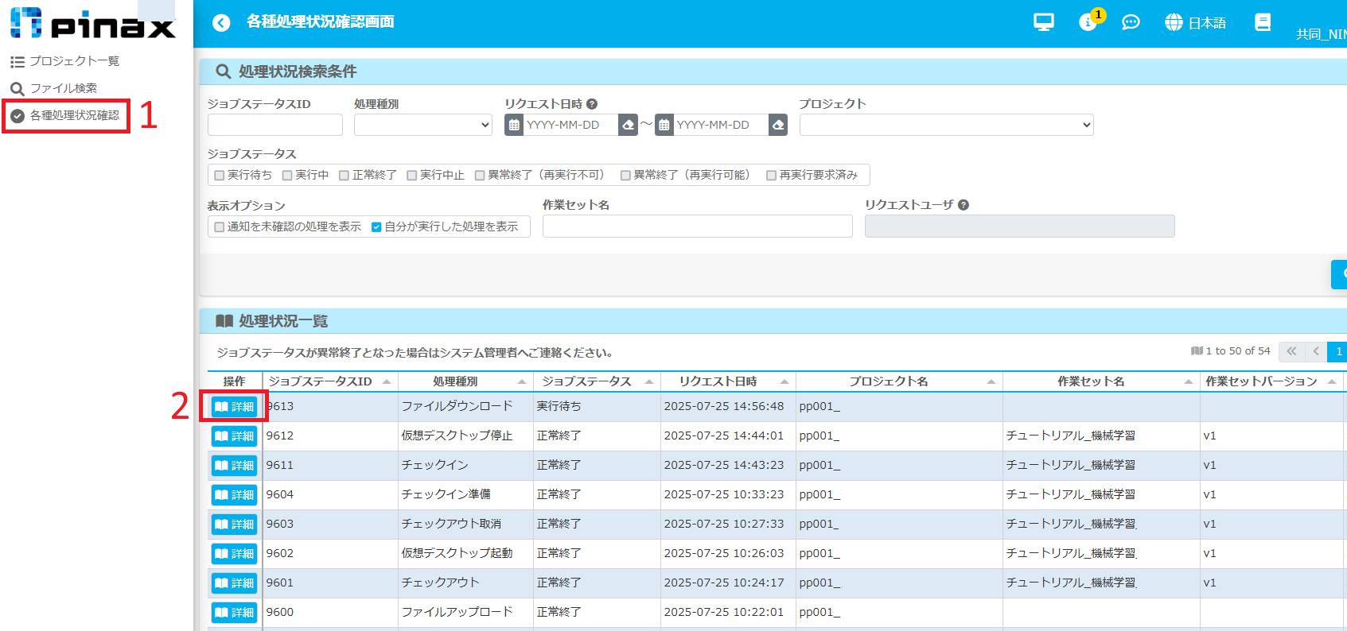
Task: Open the 処理種別 dropdown
Action: tap(423, 125)
